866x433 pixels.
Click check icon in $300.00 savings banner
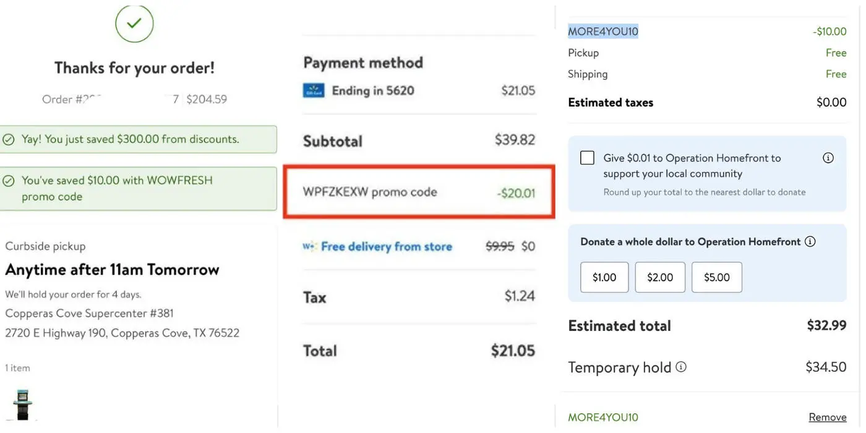(x=9, y=140)
